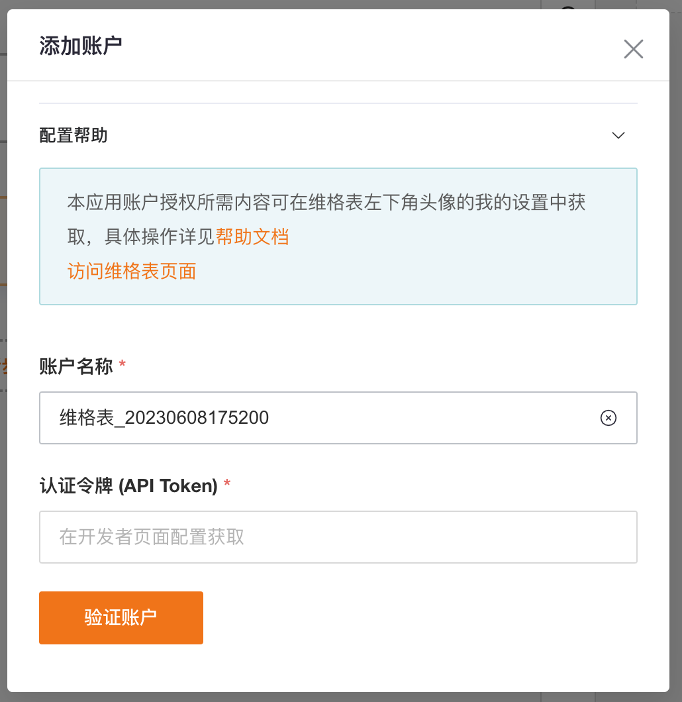Click the 认证令牌 (API Token) label
Image resolution: width=682 pixels, height=702 pixels.
[128, 485]
